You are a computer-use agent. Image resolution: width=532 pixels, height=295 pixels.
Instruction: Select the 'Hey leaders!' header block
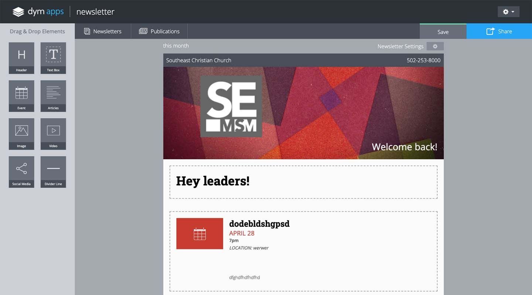click(x=303, y=182)
